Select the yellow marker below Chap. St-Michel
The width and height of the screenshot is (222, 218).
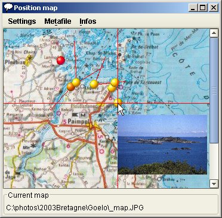pos(94,84)
